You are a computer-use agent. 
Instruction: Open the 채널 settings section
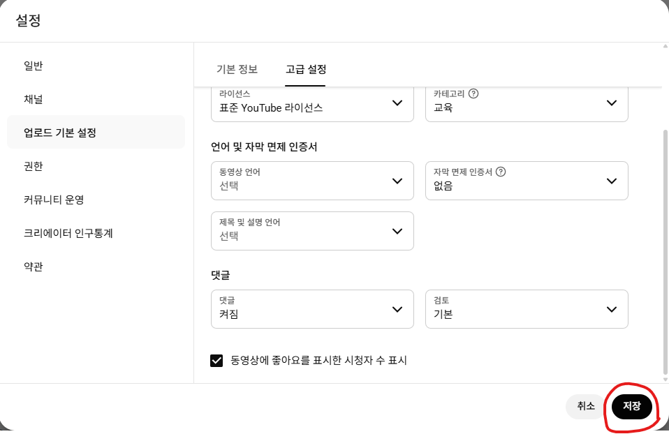click(33, 99)
